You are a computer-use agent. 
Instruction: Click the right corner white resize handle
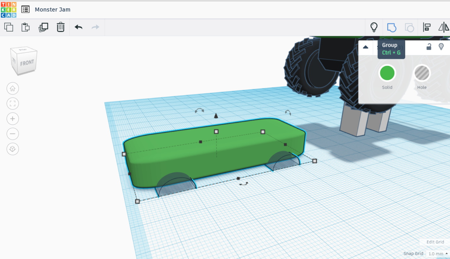pyautogui.click(x=315, y=161)
